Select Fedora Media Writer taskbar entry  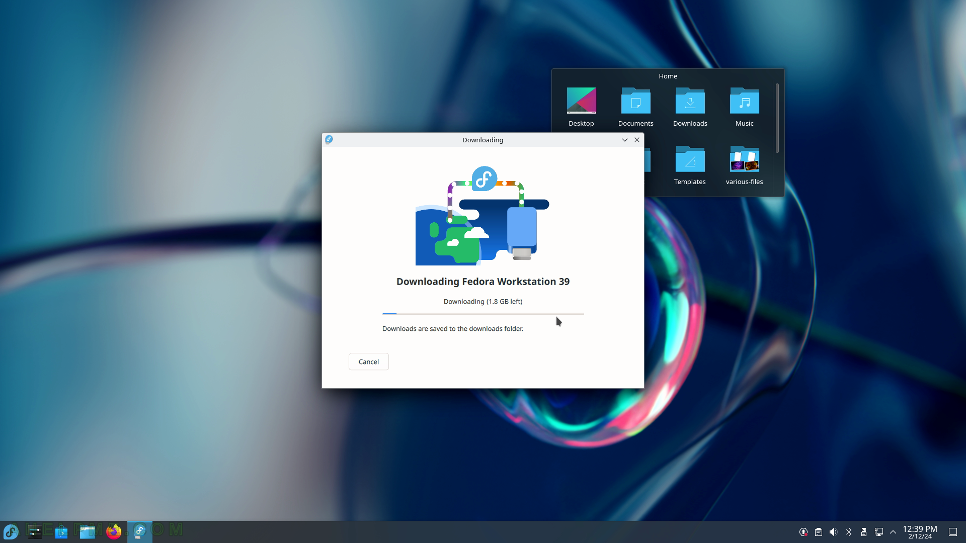(x=140, y=531)
